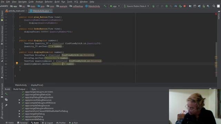Open the Structure side tab
Image resolution: width=221 pixels, height=124 pixels.
pyautogui.click(x=2, y=55)
